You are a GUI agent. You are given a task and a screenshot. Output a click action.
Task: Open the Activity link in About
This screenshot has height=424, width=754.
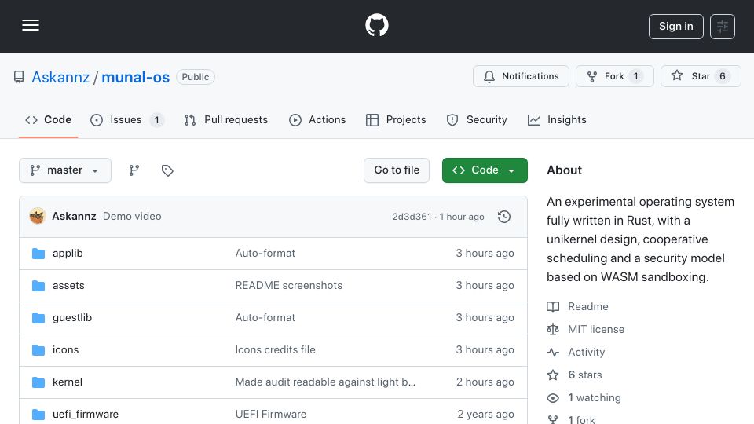click(x=586, y=353)
